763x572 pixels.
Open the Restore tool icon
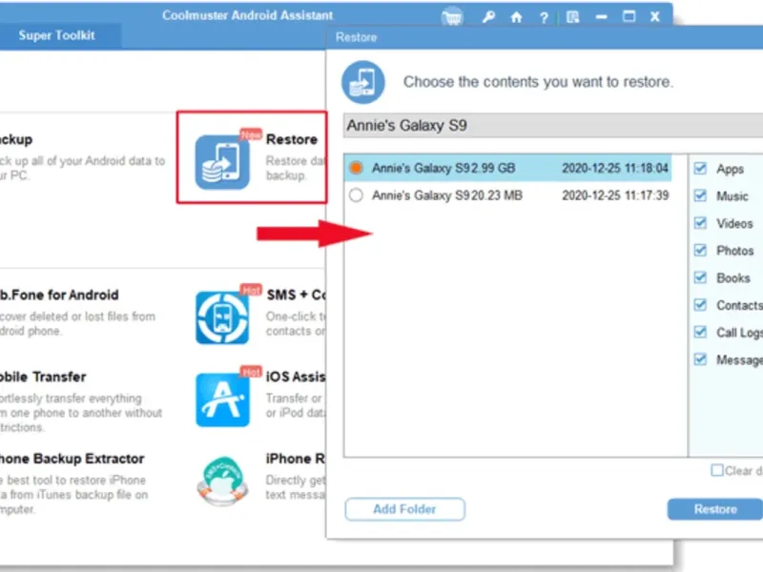(222, 162)
